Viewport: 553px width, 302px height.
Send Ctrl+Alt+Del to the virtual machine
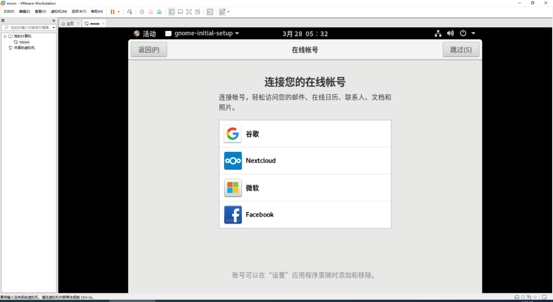(x=130, y=12)
